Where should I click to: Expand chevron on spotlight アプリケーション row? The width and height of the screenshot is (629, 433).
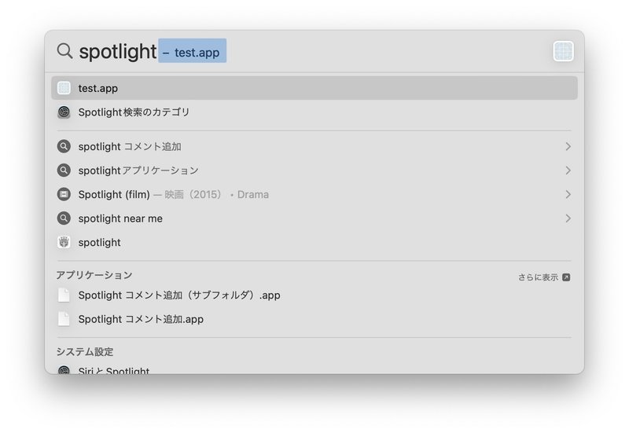(568, 171)
